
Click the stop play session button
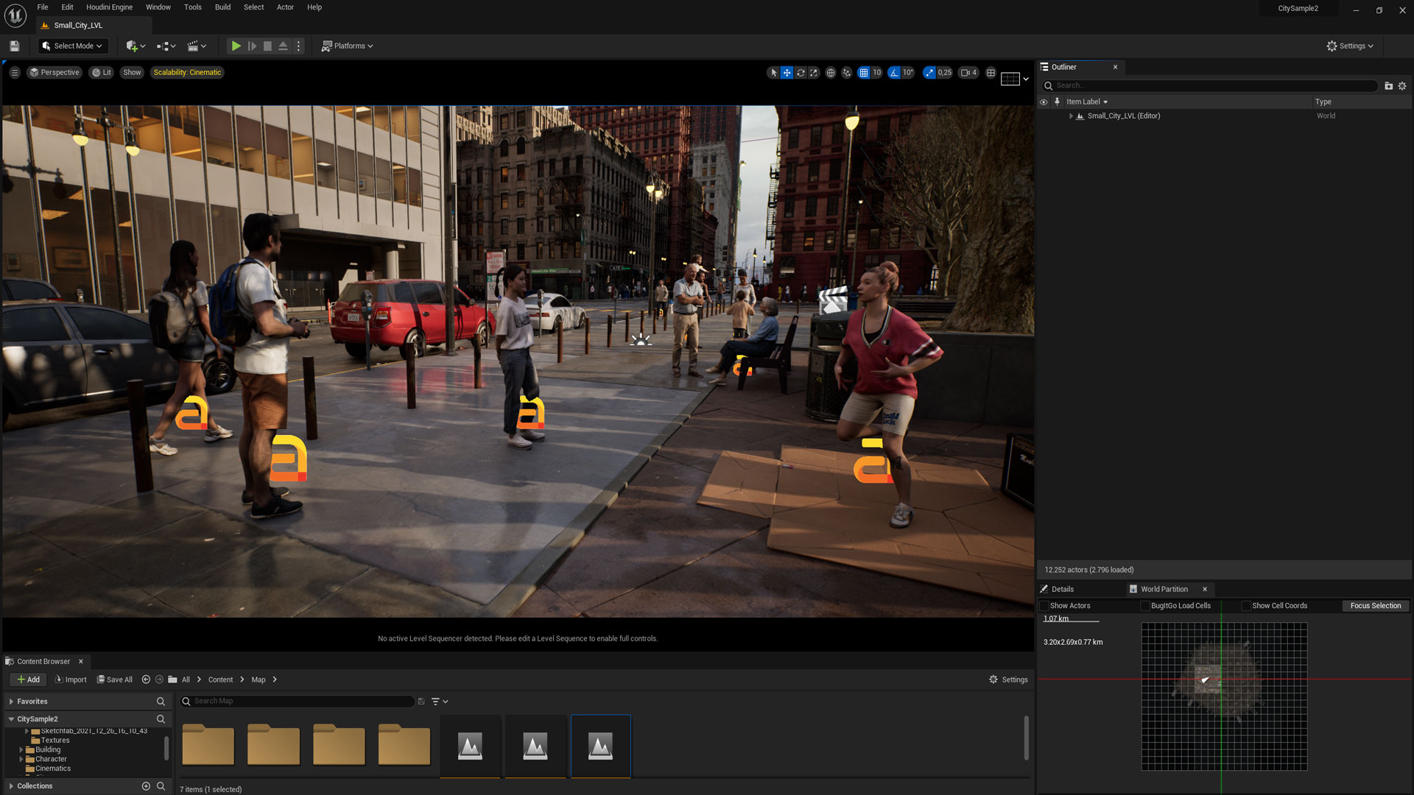[x=267, y=46]
